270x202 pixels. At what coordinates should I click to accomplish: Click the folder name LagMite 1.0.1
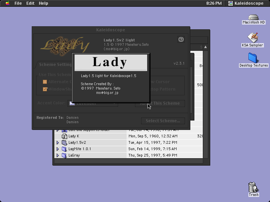click(80, 149)
